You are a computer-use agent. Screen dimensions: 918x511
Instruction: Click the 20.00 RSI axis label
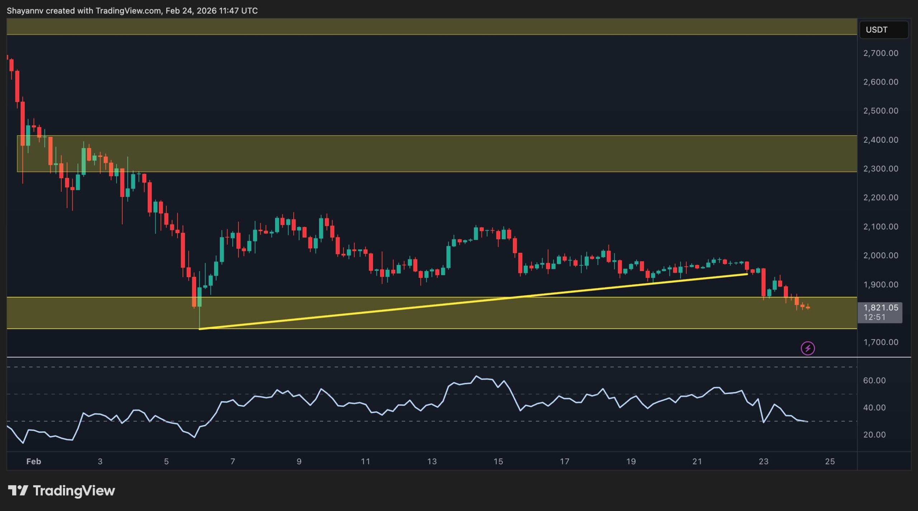pos(874,435)
